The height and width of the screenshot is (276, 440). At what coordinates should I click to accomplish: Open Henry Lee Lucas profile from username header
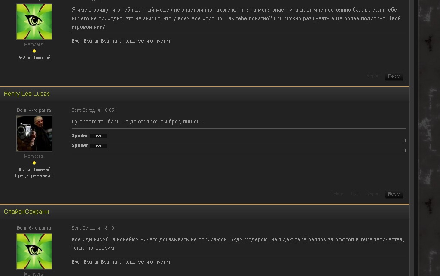pos(27,94)
